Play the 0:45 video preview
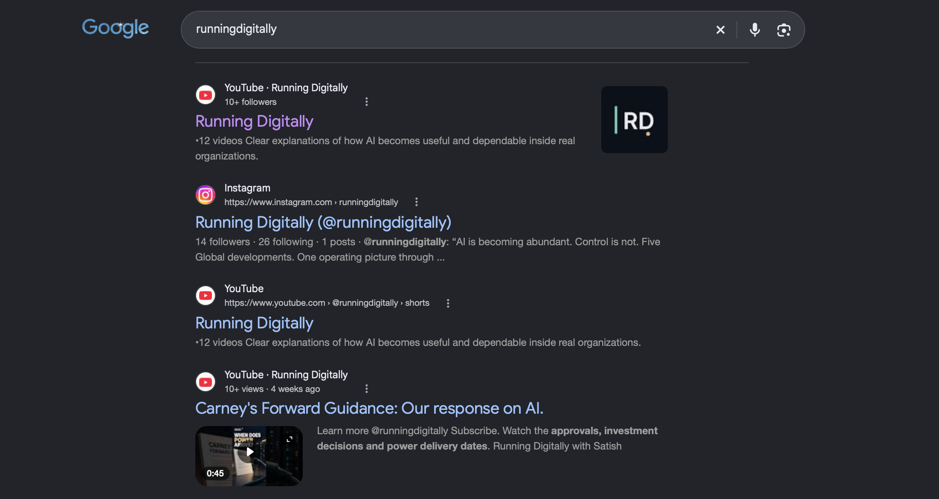The height and width of the screenshot is (499, 939). click(x=249, y=453)
